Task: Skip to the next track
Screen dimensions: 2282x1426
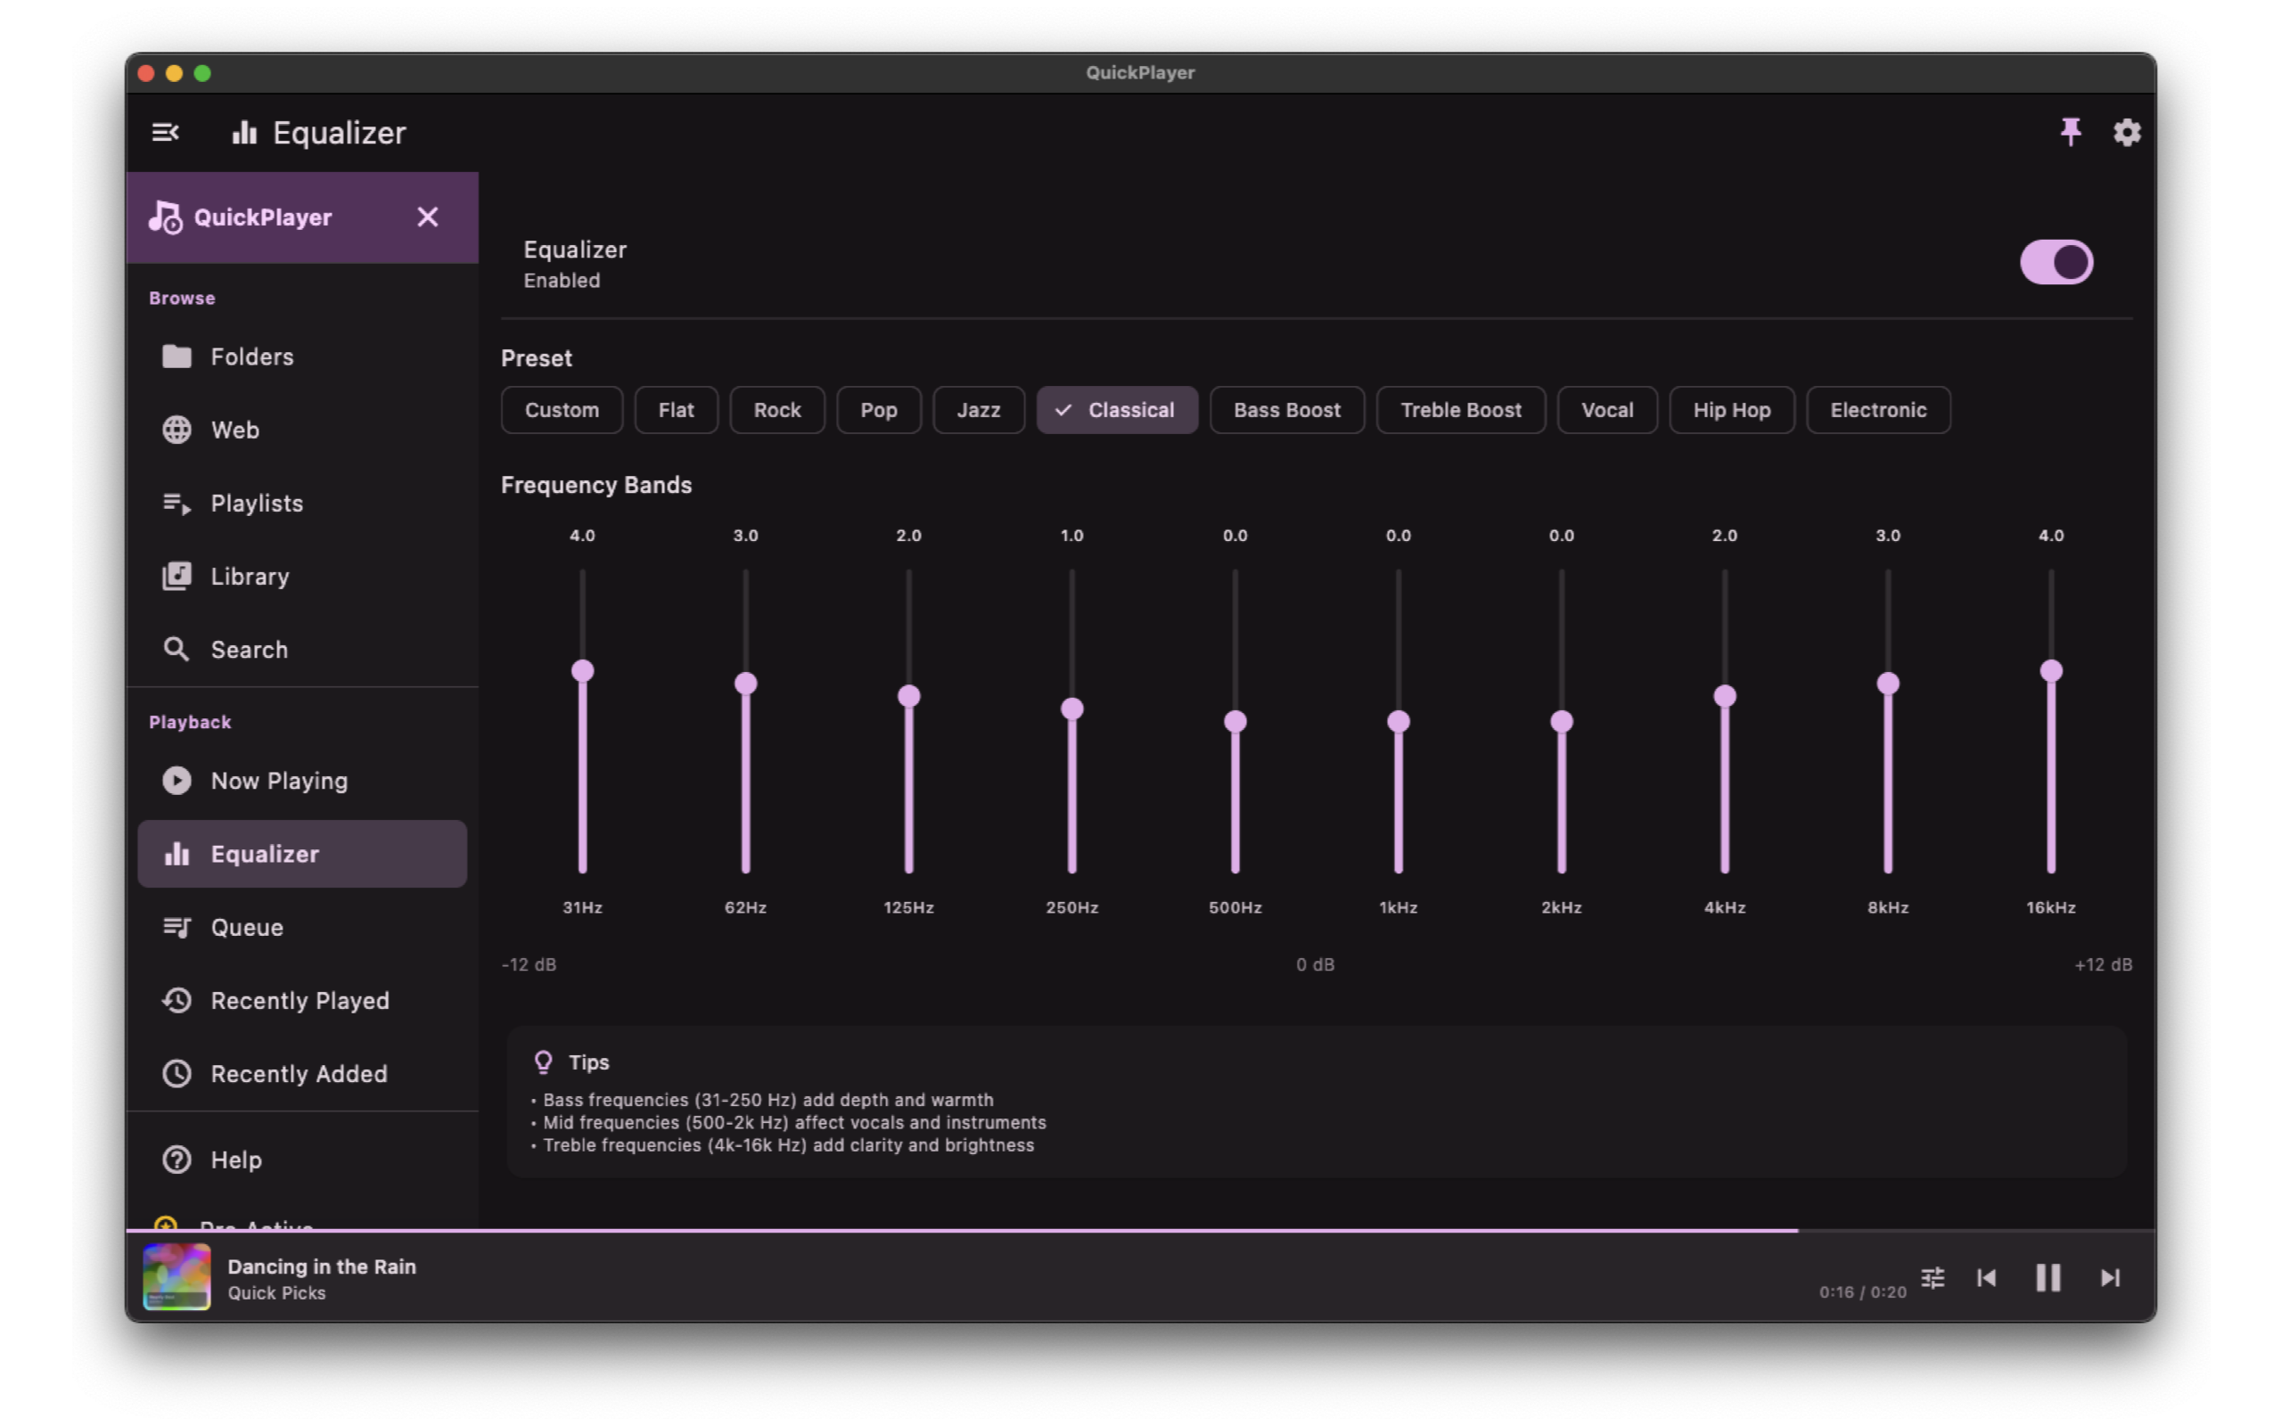Action: coord(2109,1277)
